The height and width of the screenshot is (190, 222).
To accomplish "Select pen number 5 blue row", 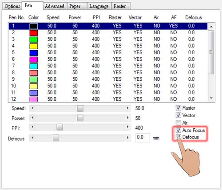I will tap(108, 52).
